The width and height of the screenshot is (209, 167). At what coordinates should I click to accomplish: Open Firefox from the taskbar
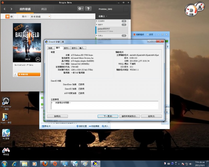click(45, 164)
